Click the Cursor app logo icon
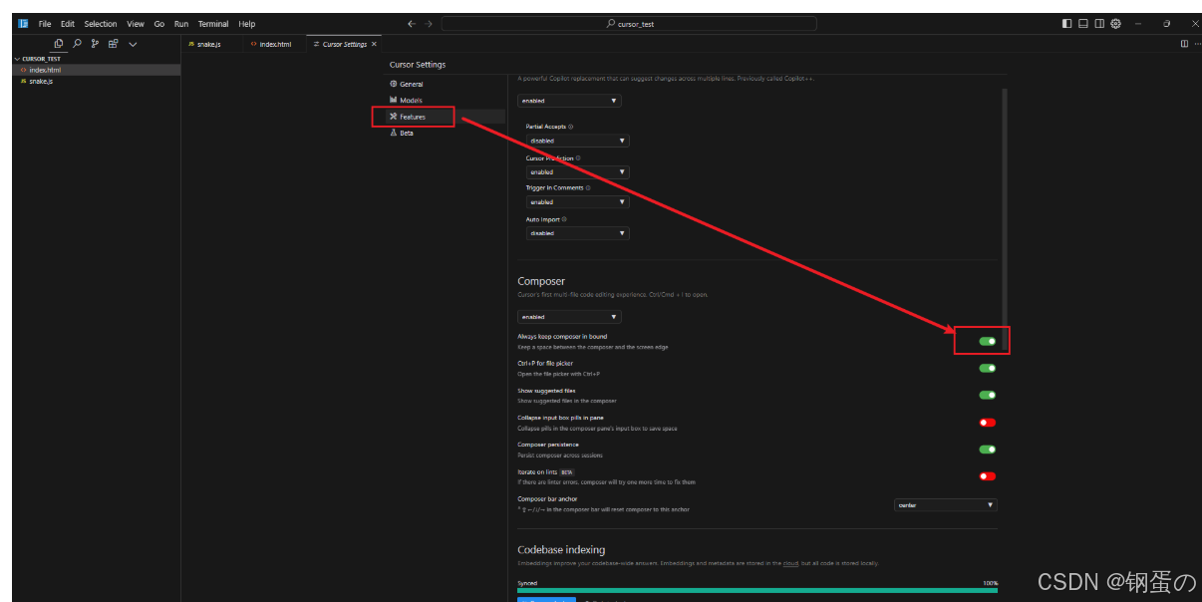1202x602 pixels. pyautogui.click(x=23, y=24)
